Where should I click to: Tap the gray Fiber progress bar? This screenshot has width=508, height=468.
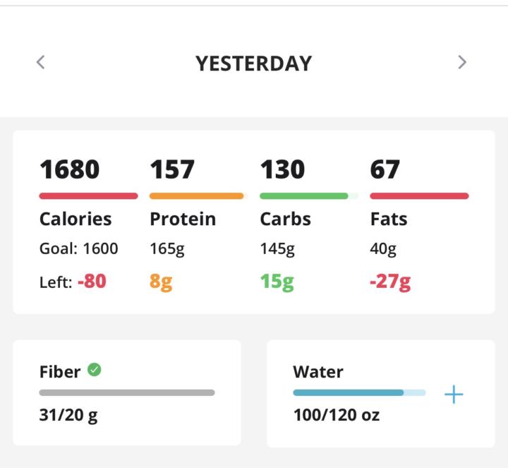[x=127, y=392]
